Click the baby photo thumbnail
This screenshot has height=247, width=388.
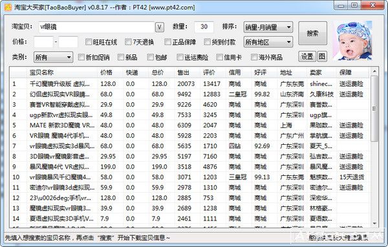tap(352, 41)
